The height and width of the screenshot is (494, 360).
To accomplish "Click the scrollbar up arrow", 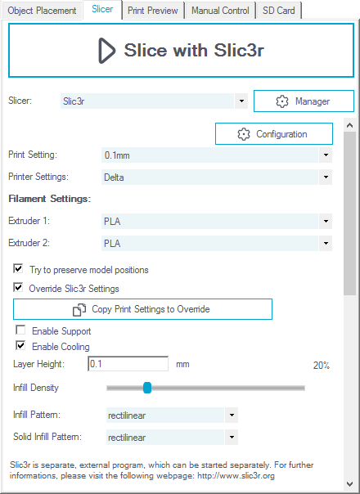I will [x=349, y=125].
